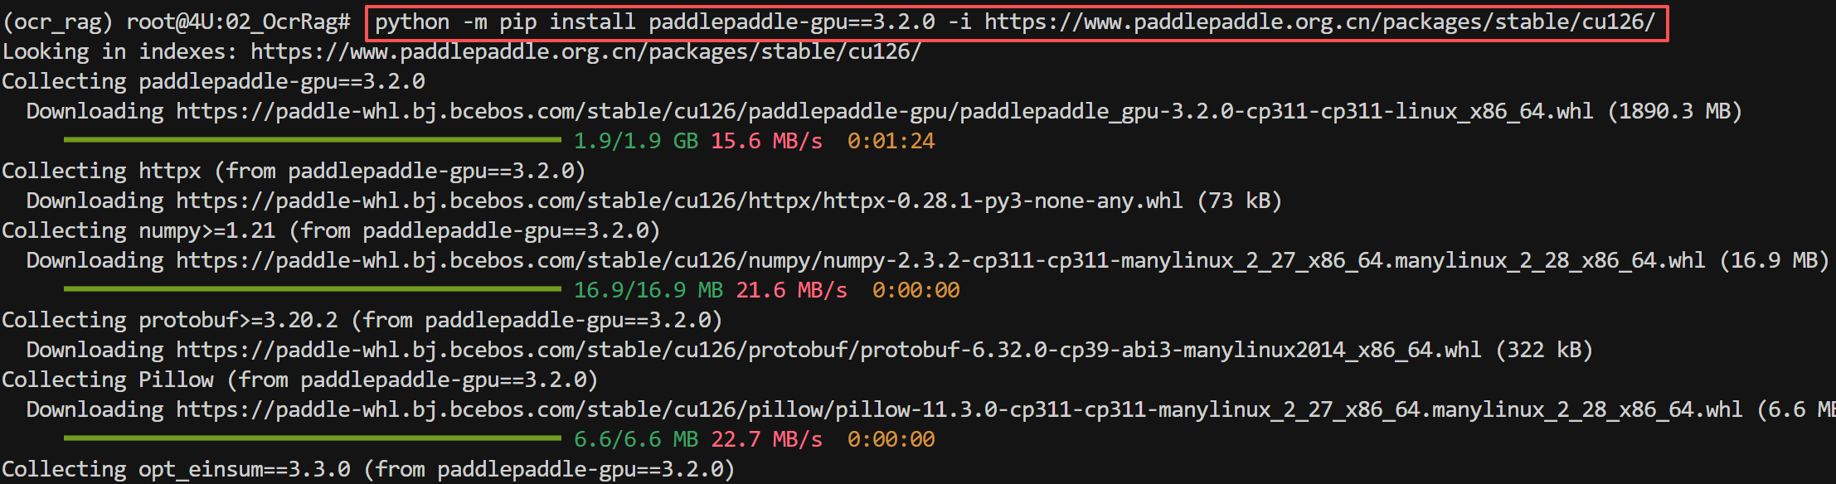The image size is (1836, 484).
Task: Click the '21.6 MB/s' speed value
Action: [792, 291]
